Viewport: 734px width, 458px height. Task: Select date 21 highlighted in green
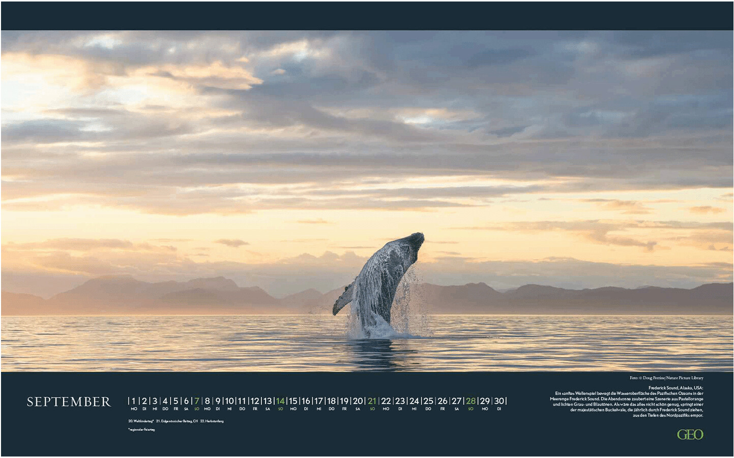(372, 402)
